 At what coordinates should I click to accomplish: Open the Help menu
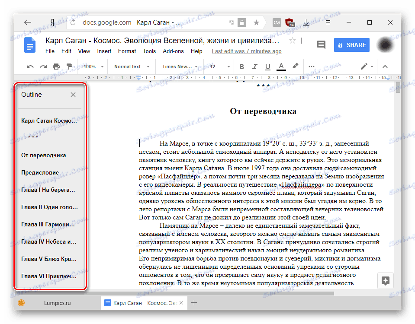pyautogui.click(x=196, y=51)
